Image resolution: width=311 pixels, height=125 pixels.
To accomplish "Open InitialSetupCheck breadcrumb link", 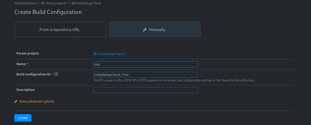I will (x=88, y=3).
